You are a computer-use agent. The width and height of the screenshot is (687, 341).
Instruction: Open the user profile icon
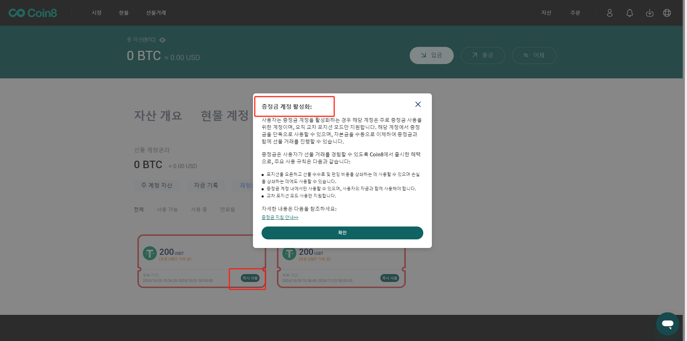coord(610,13)
